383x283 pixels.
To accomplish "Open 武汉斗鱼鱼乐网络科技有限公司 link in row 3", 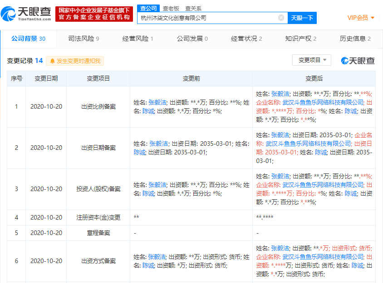I will point(323,185).
